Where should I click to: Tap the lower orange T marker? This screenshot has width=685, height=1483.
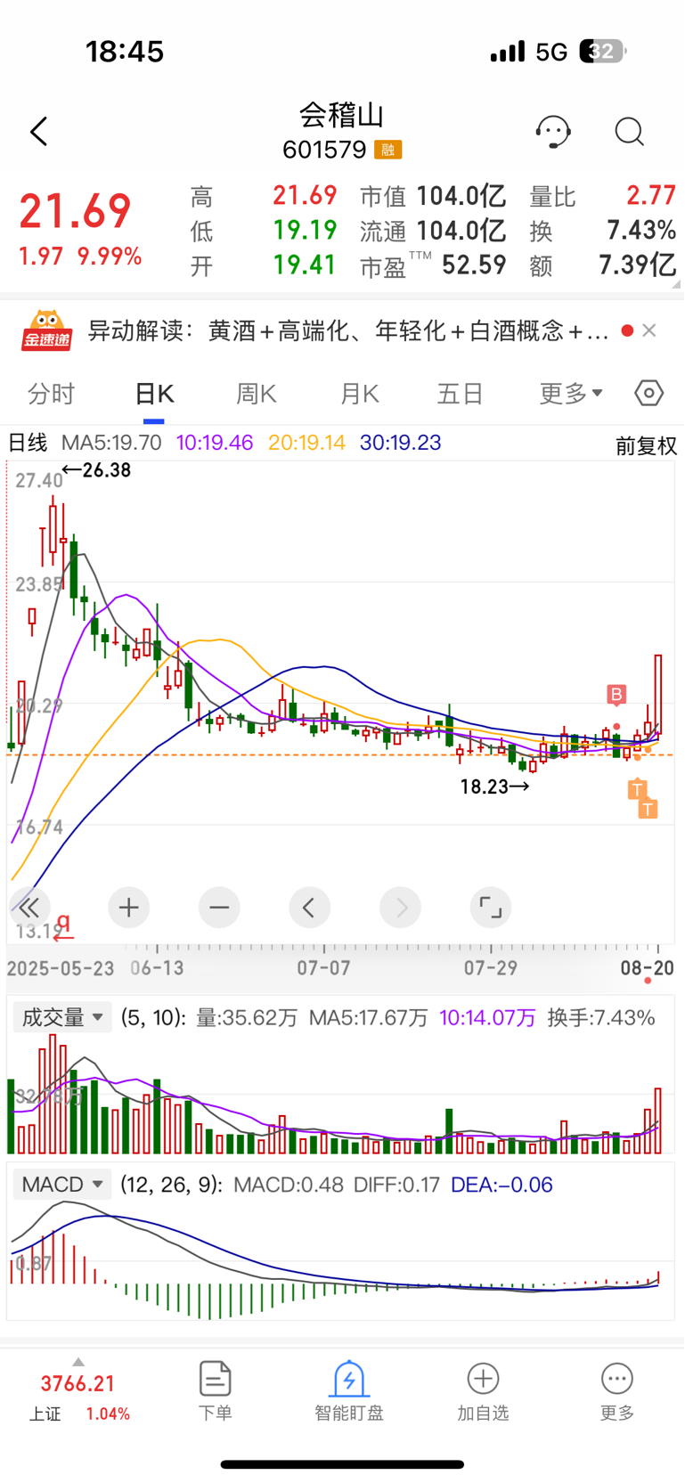point(648,809)
